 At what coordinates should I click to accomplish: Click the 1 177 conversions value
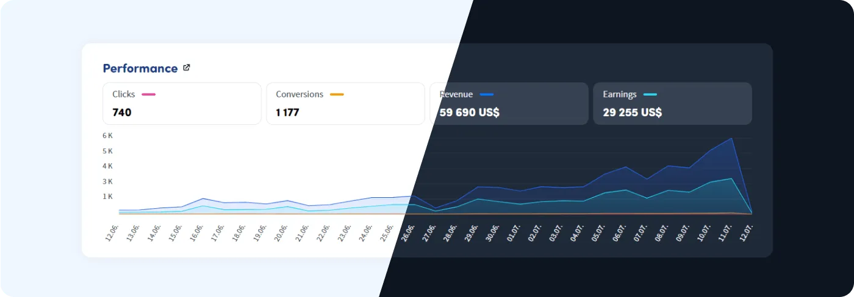coord(287,113)
